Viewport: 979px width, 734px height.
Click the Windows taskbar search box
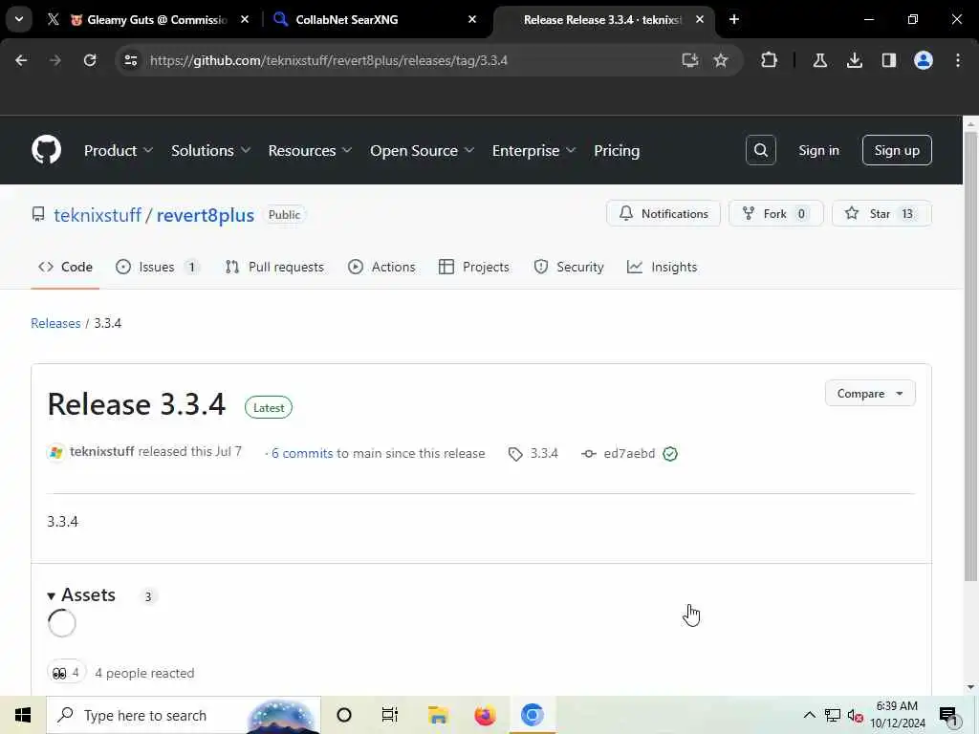point(184,715)
